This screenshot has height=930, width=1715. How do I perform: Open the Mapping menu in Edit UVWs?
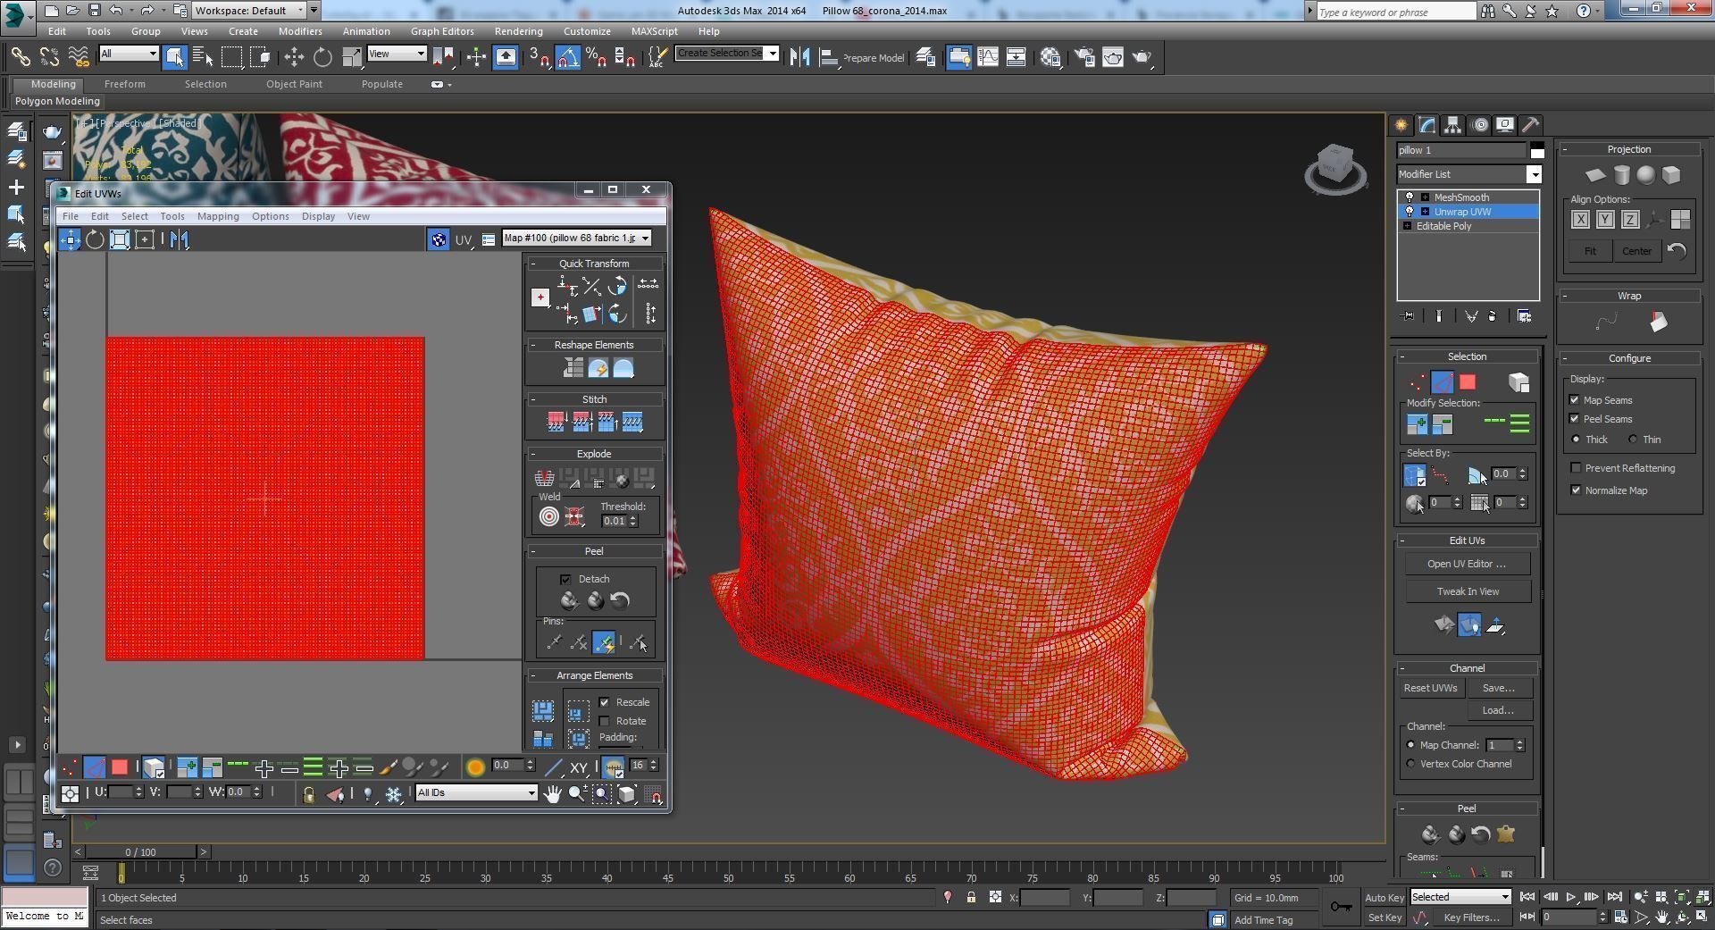click(x=218, y=216)
